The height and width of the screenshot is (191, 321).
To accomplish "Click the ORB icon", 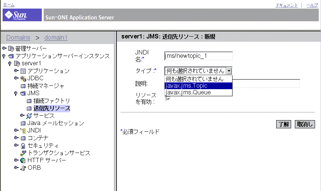I will [23, 168].
